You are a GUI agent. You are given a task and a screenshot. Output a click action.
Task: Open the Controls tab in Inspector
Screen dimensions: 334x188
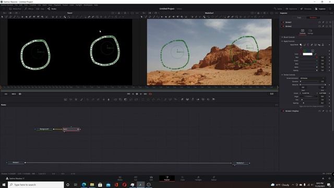point(303,32)
